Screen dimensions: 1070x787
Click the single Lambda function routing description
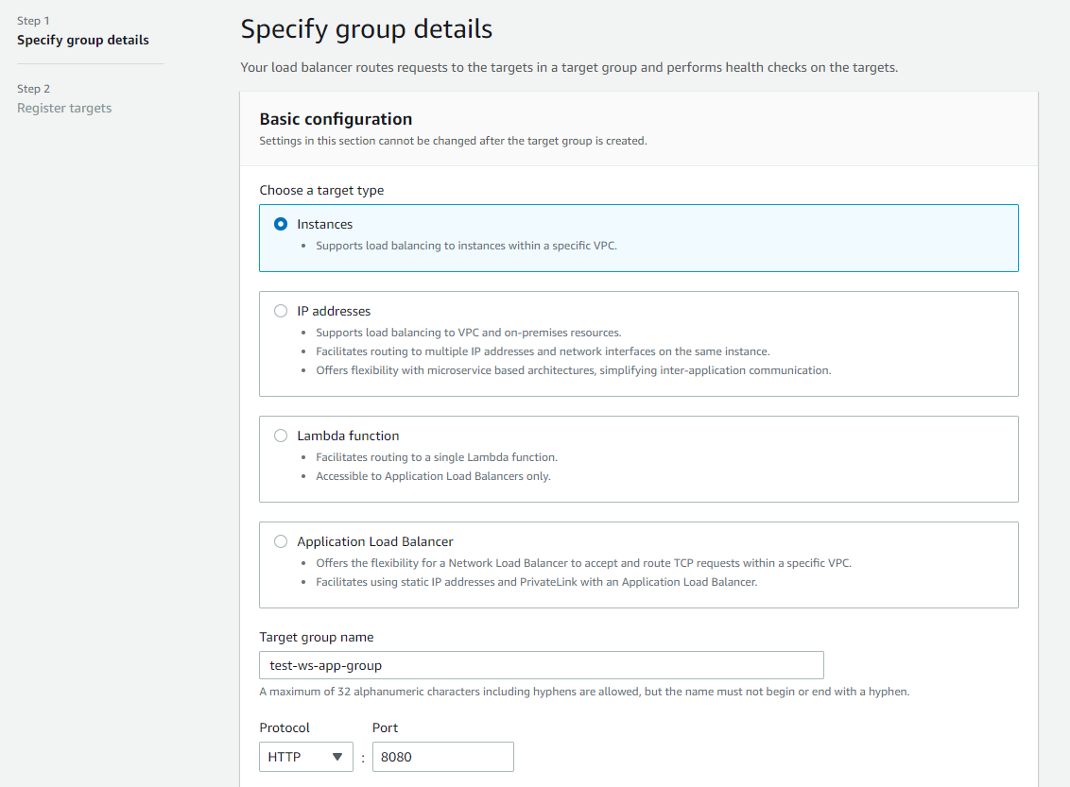click(436, 457)
